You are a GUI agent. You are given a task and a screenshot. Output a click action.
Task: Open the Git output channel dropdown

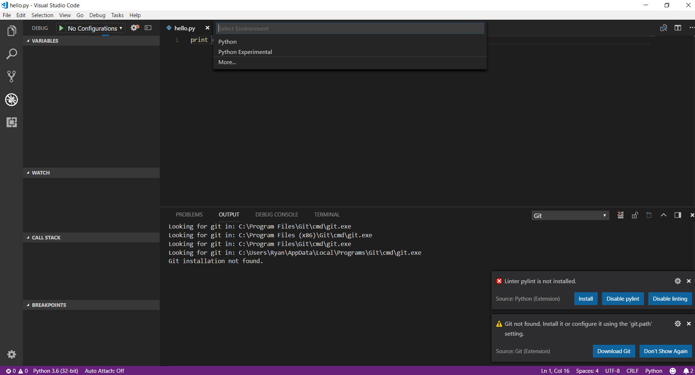click(x=570, y=215)
